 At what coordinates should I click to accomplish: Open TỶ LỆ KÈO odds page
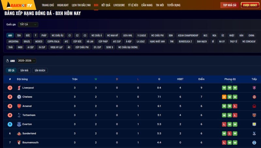pyautogui.click(x=133, y=5)
